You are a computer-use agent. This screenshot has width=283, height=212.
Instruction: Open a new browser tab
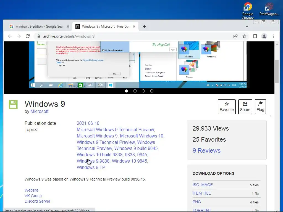(x=144, y=26)
